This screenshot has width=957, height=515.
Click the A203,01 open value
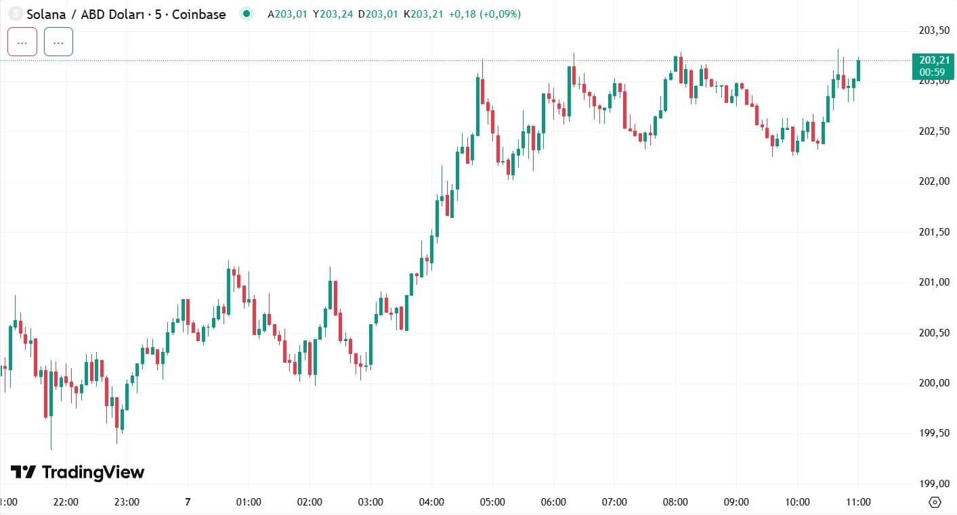[289, 14]
